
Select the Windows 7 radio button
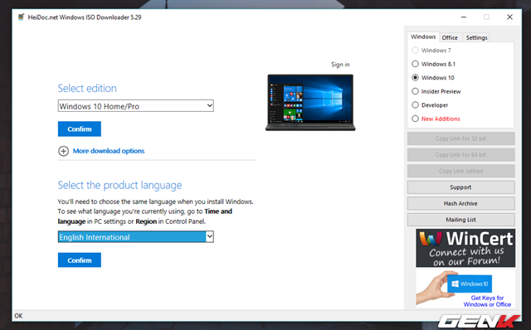click(x=415, y=51)
